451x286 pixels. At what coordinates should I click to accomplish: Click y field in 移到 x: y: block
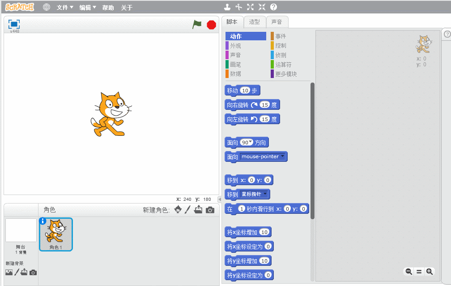click(268, 180)
